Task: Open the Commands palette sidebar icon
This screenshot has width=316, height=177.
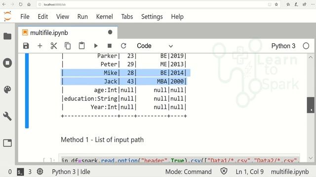Action: (7, 89)
